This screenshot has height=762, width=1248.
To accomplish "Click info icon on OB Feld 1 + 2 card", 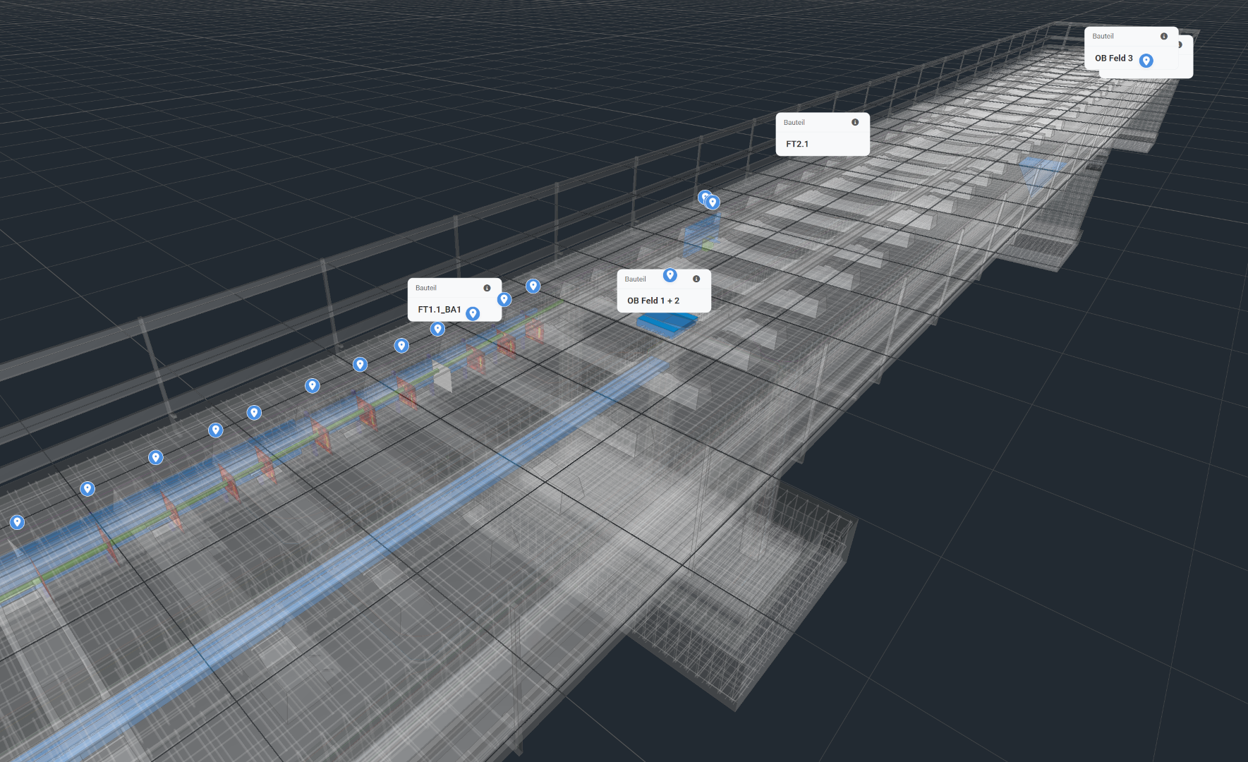I will pyautogui.click(x=696, y=279).
